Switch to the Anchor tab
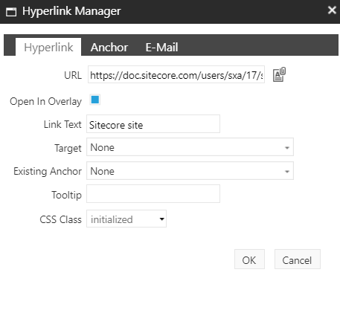Screen dimensions: 340x313 click(x=109, y=47)
